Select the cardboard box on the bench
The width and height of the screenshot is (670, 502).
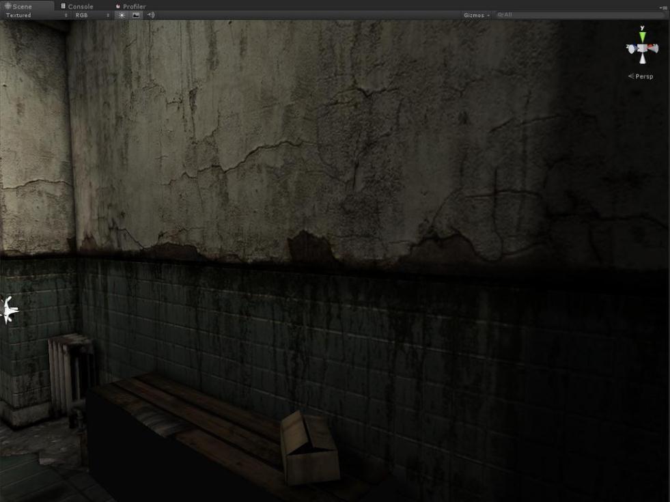click(309, 447)
